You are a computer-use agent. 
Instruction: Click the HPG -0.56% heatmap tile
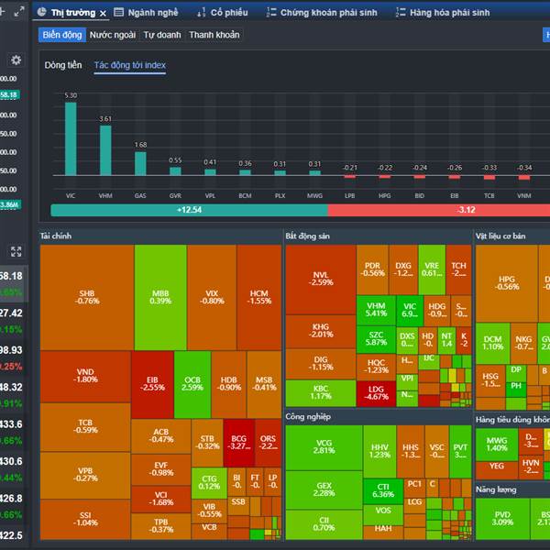point(507,283)
